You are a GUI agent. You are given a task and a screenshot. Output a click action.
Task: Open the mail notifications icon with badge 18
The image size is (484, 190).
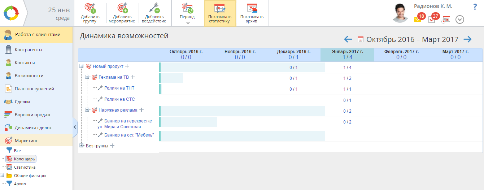[418, 19]
